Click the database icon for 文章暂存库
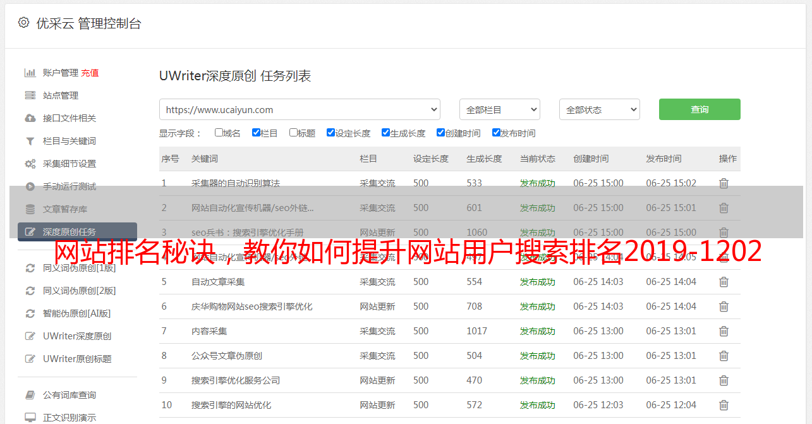812x424 pixels. pyautogui.click(x=30, y=209)
